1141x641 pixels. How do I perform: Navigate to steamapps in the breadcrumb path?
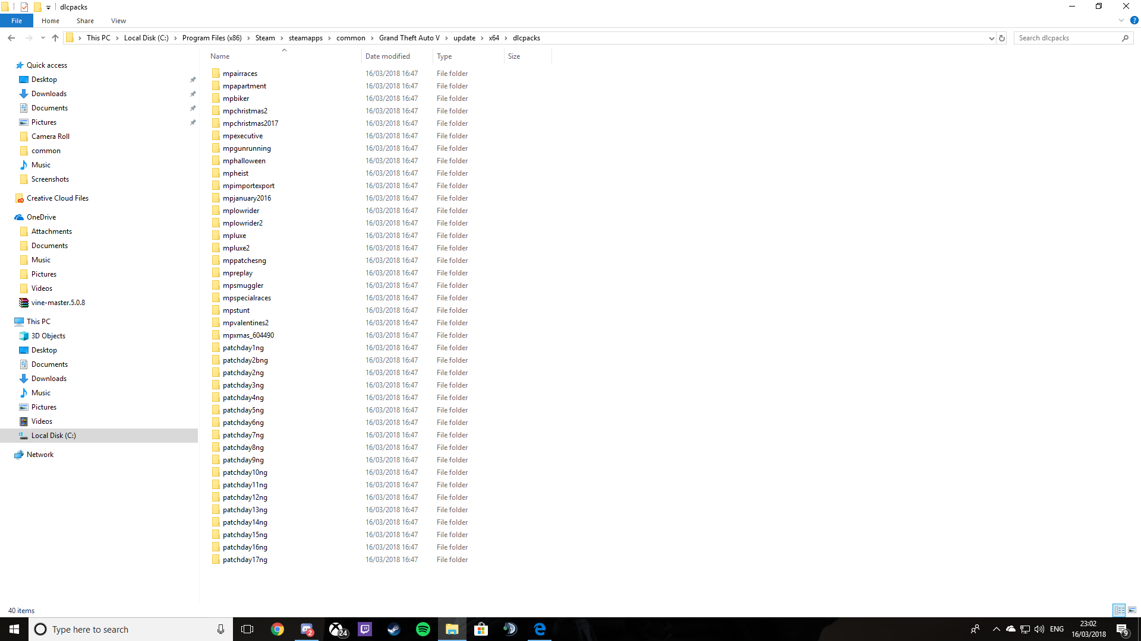[x=305, y=37]
